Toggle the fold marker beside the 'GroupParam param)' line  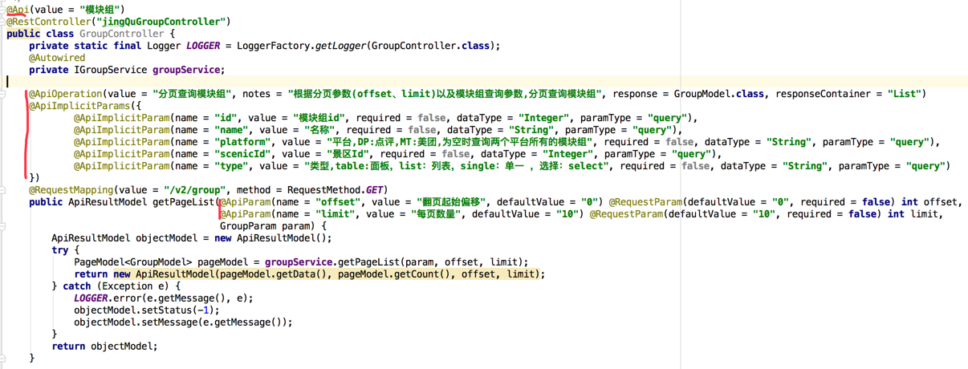[x=3, y=226]
